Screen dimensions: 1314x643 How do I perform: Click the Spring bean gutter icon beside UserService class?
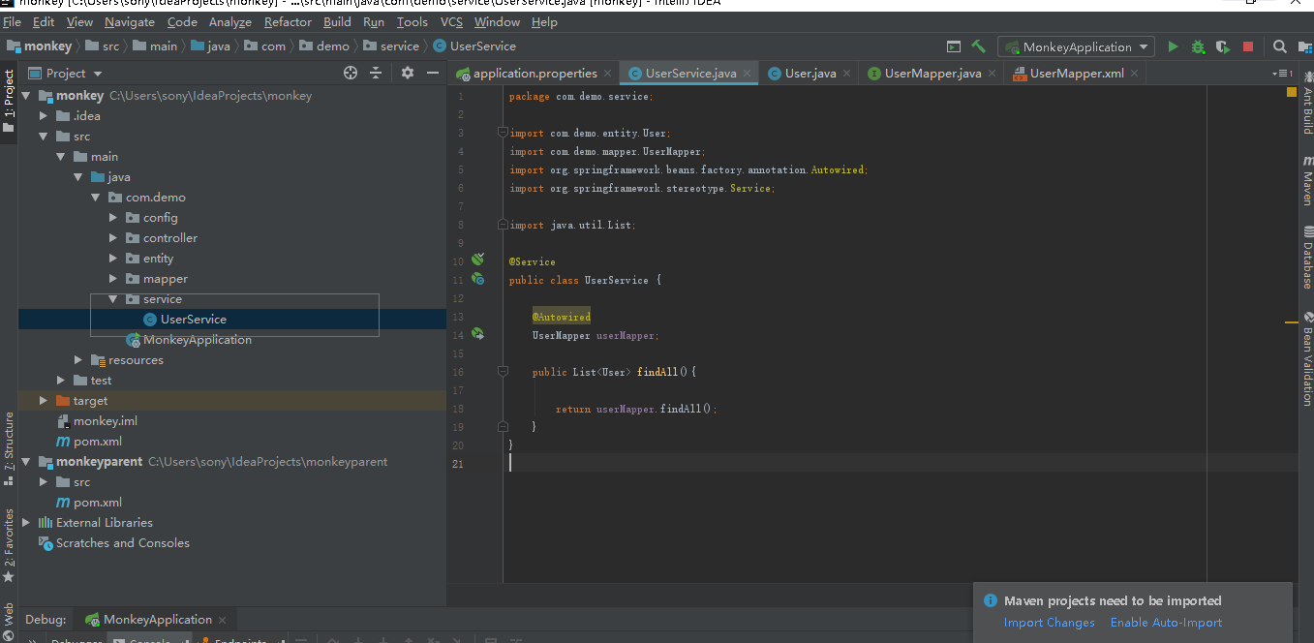point(476,279)
